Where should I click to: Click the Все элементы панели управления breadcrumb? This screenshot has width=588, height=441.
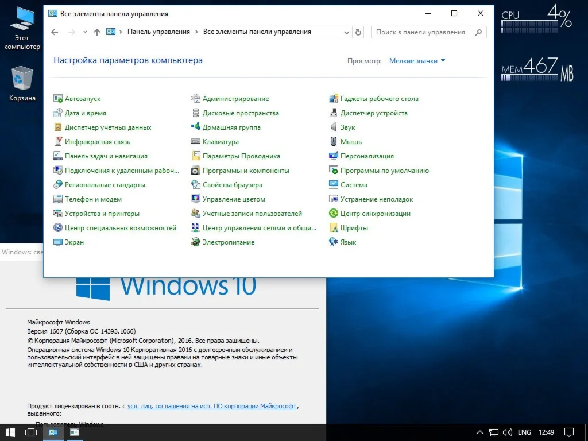[257, 32]
